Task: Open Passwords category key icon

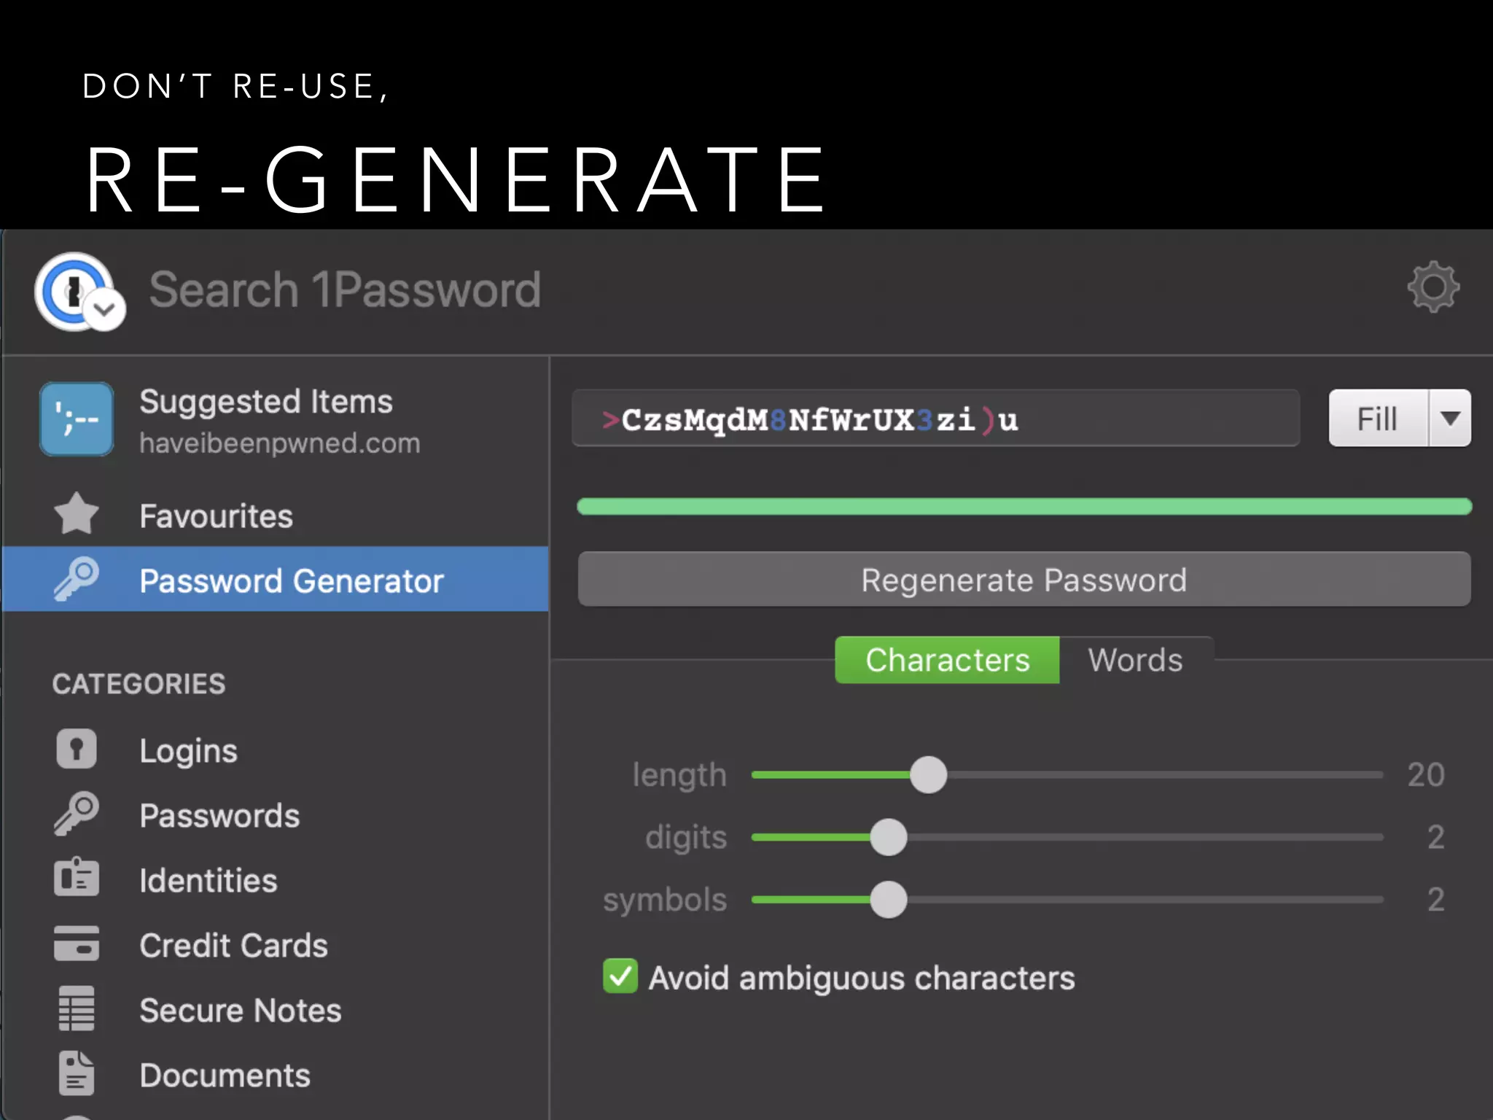Action: 77,814
